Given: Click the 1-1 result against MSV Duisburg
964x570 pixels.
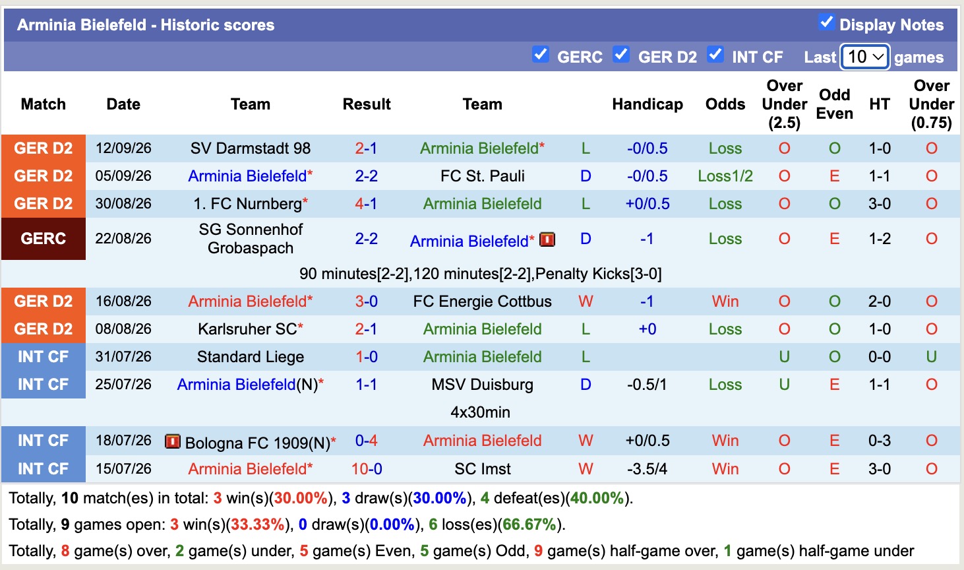Looking at the screenshot, I should [367, 385].
